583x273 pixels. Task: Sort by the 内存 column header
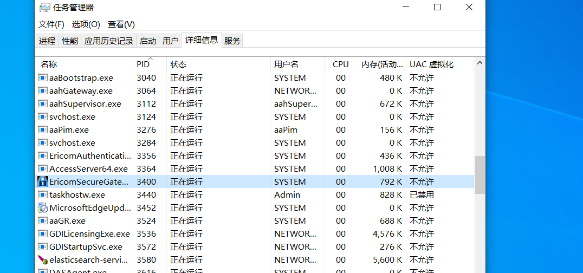pos(381,64)
